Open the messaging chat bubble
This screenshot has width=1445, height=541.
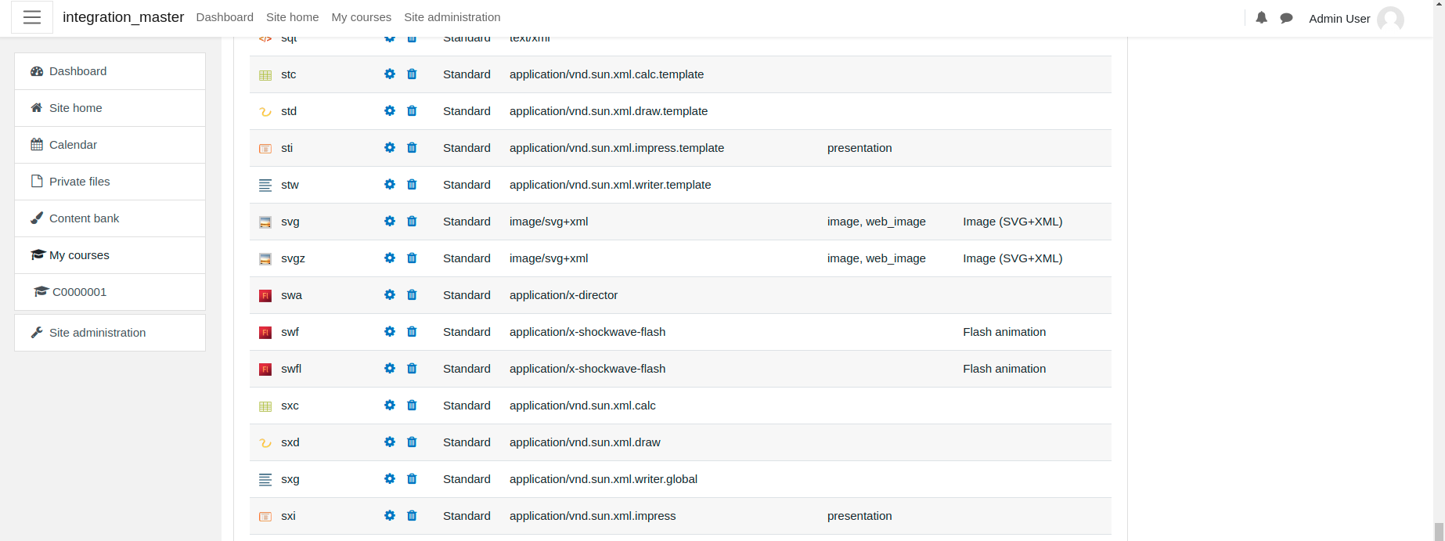[1286, 18]
